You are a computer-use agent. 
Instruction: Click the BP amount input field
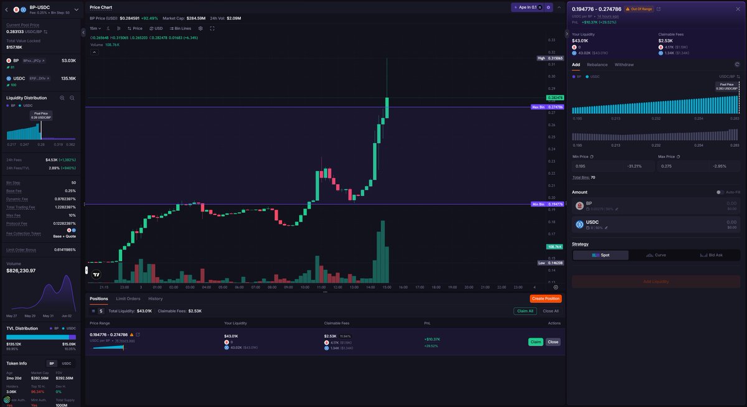656,206
